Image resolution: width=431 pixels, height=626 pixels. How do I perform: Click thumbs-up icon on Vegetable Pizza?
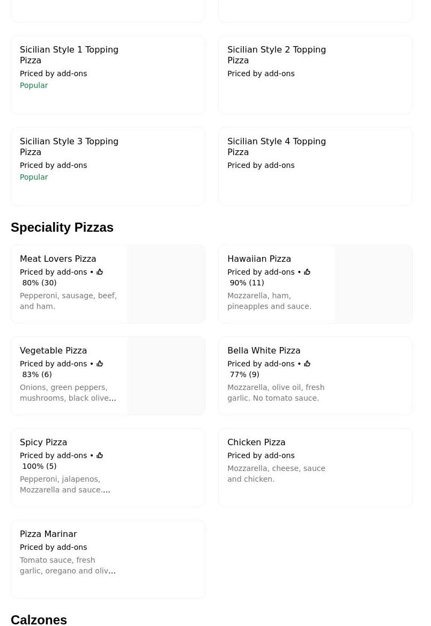pos(100,364)
